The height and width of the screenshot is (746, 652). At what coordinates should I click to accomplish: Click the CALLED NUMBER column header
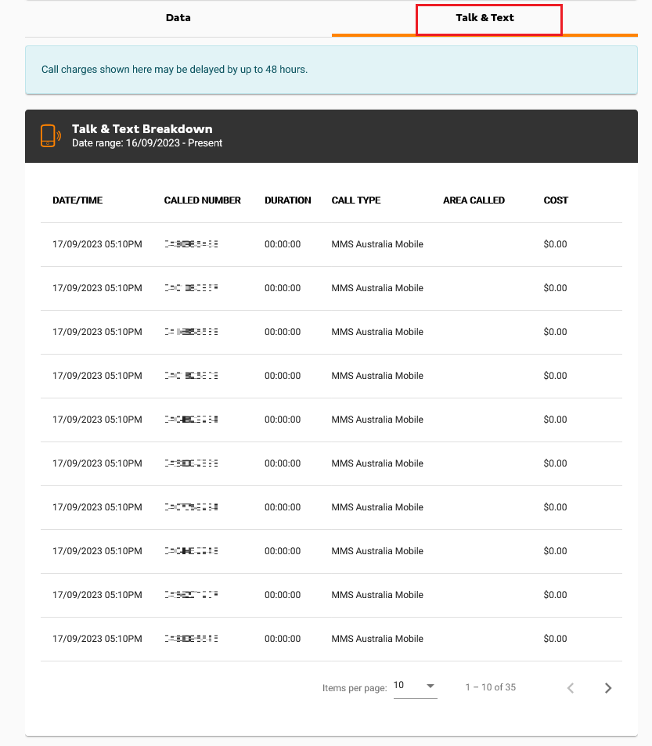click(x=202, y=200)
